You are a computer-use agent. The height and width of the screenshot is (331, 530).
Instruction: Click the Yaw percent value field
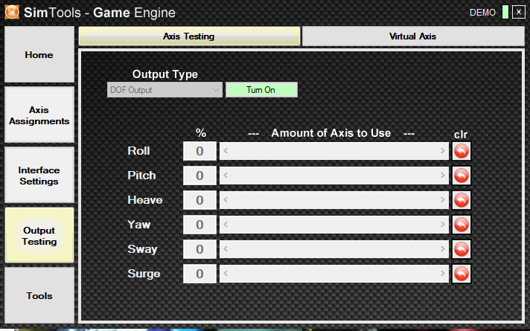[199, 225]
